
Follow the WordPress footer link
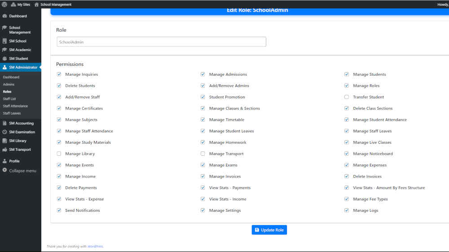point(95,246)
